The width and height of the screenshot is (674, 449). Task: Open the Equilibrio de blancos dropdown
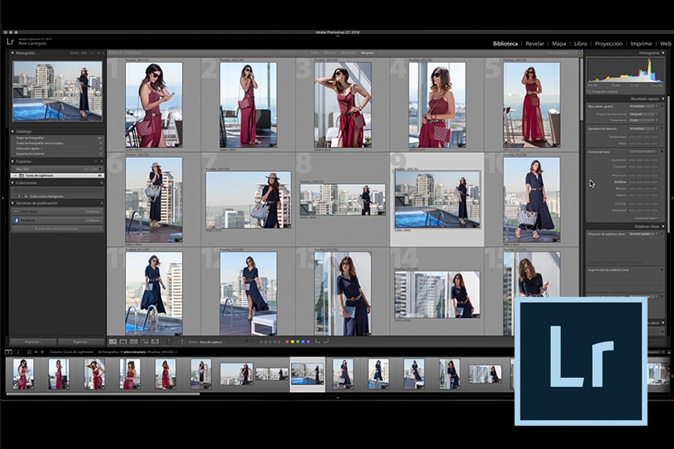point(643,128)
